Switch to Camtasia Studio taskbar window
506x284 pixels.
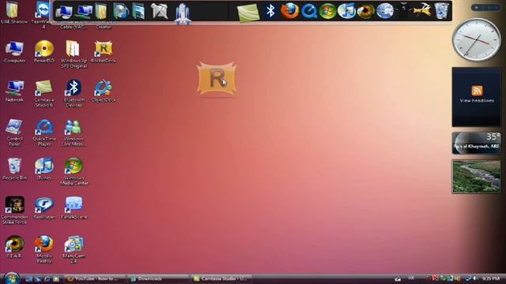[x=221, y=278]
